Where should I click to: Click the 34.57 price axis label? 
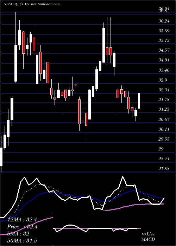164,50
